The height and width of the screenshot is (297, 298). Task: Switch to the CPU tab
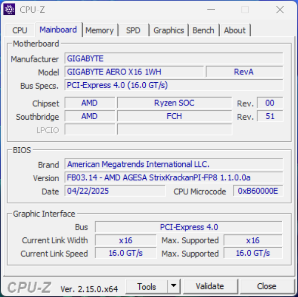(x=20, y=30)
